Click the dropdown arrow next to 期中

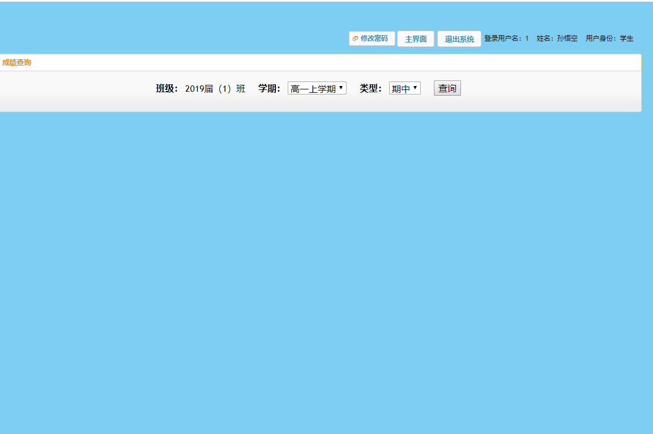416,88
